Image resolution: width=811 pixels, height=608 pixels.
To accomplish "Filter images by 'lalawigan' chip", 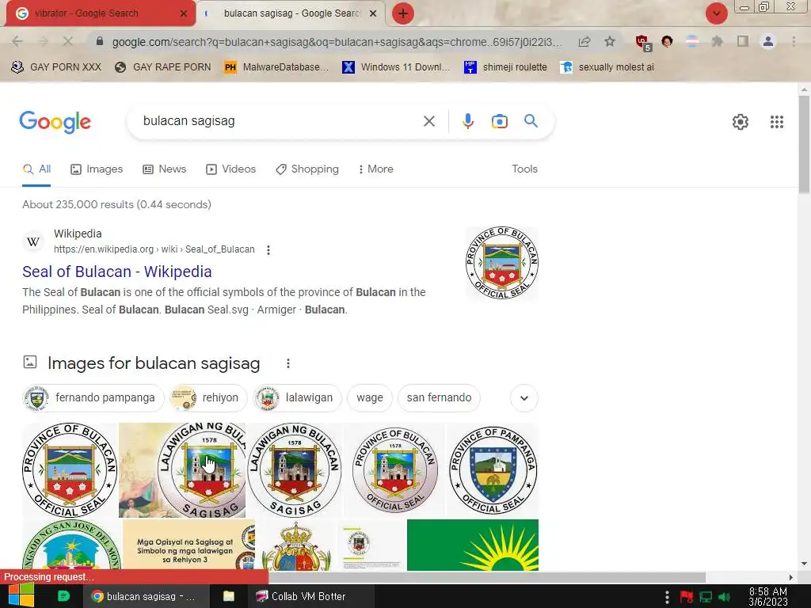I will point(297,397).
